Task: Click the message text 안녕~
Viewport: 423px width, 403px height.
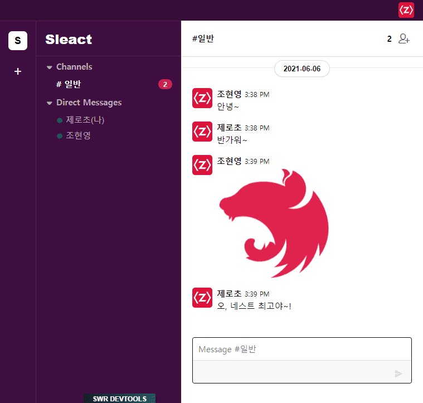Action: pos(228,106)
